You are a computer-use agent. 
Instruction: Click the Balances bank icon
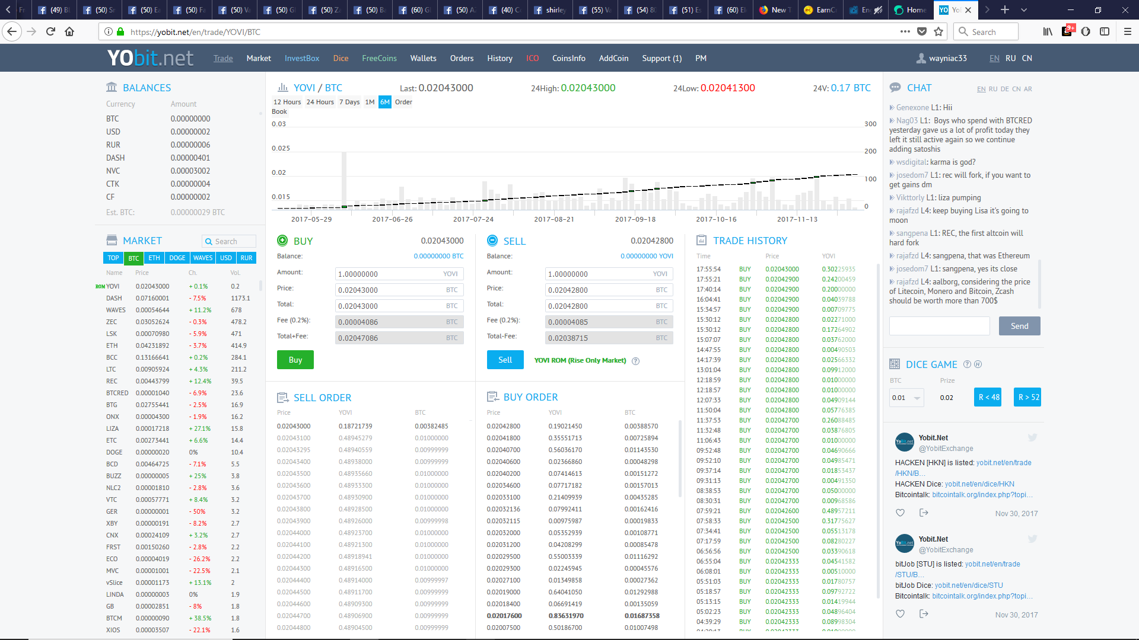[112, 87]
